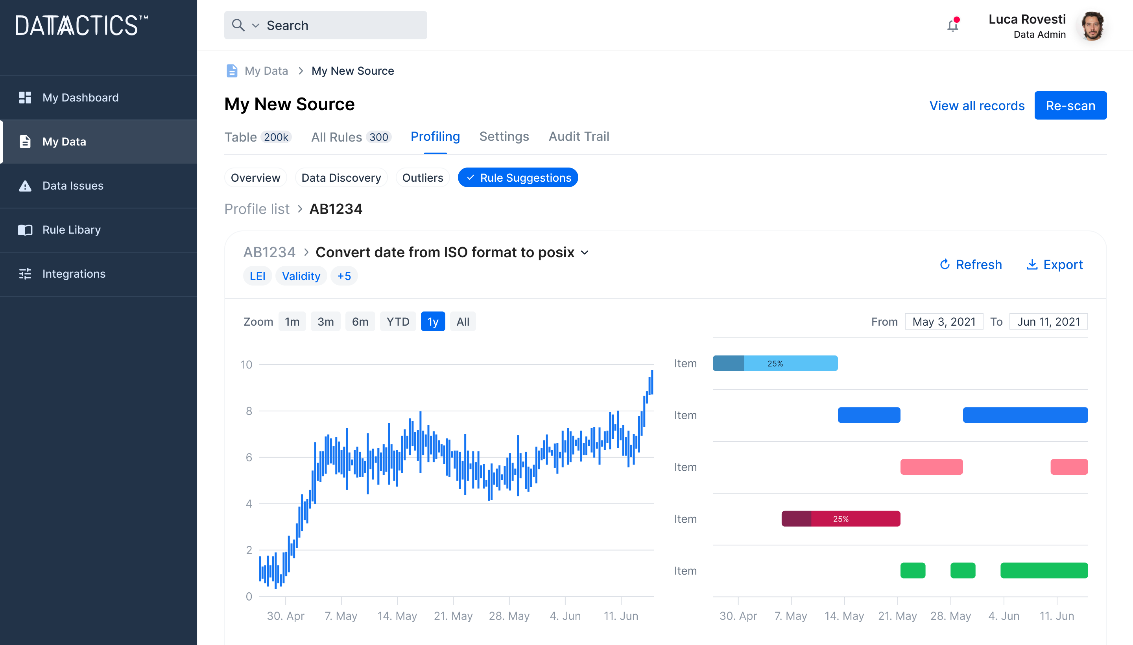Click the My Dashboard sidebar icon
The width and height of the screenshot is (1133, 645).
(x=26, y=97)
